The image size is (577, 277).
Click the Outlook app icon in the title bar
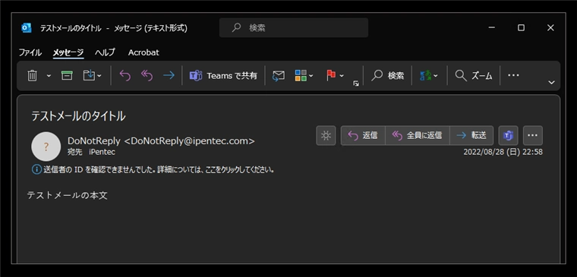click(x=26, y=28)
